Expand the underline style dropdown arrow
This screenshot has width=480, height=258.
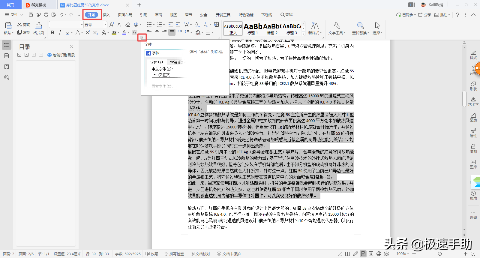(x=72, y=32)
